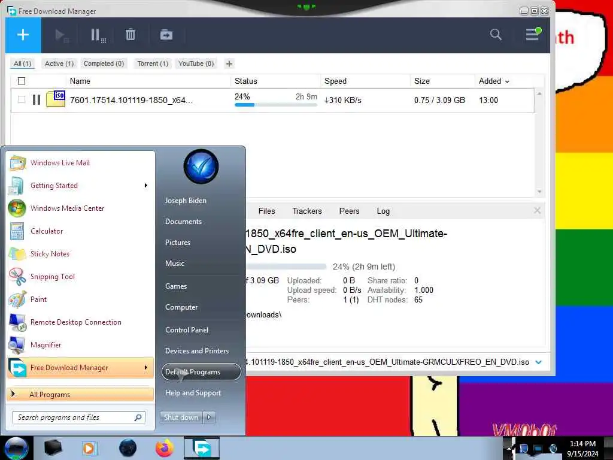The height and width of the screenshot is (460, 613).
Task: Open the Files tab in details panel
Action: tap(266, 211)
